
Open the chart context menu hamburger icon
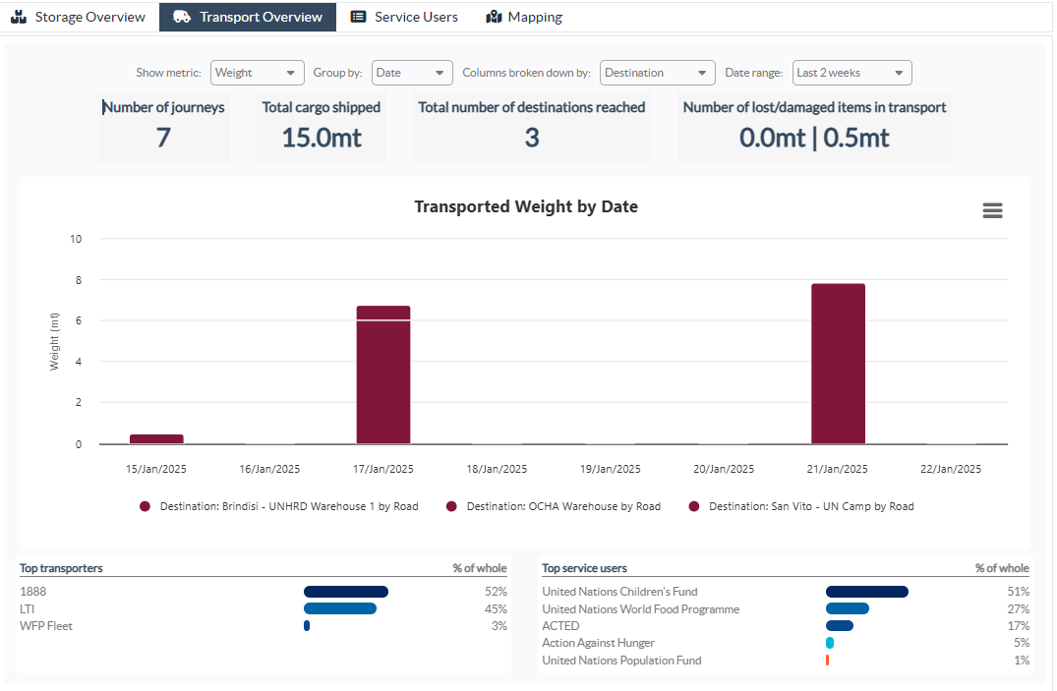tap(992, 210)
